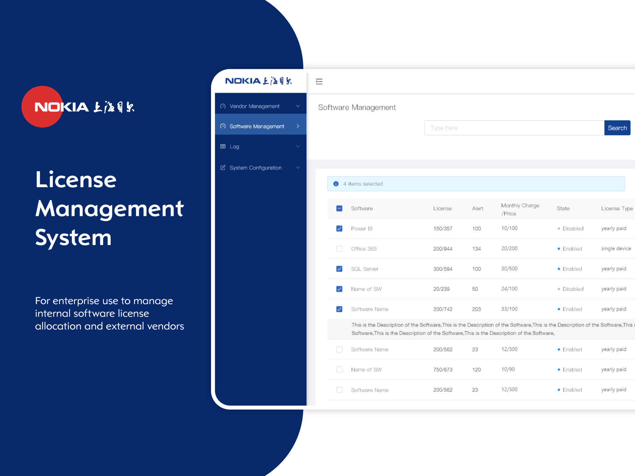This screenshot has height=476, width=635.
Task: Open System Configuration menu item
Action: [261, 168]
